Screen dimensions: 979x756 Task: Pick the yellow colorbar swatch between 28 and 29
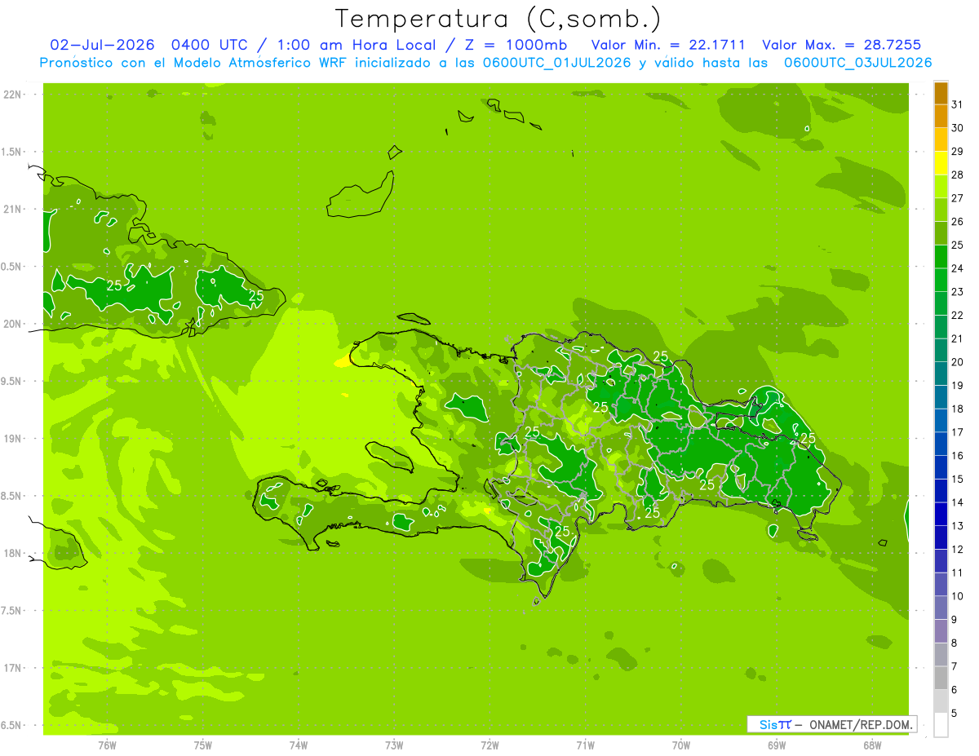pos(941,163)
